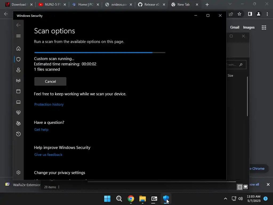Open the clock showing 11:03 AM
The image size is (273, 205).
(254, 199)
